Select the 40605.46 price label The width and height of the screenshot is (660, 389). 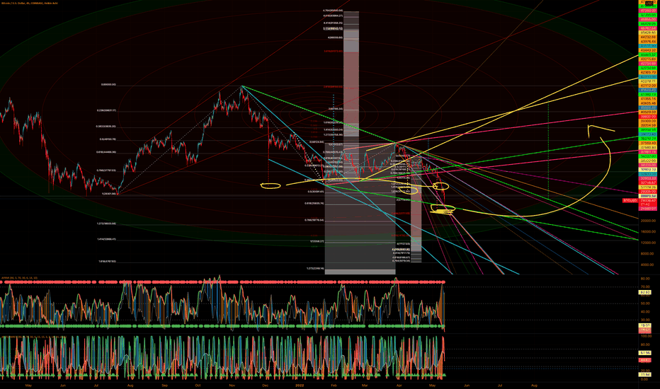[x=648, y=103]
